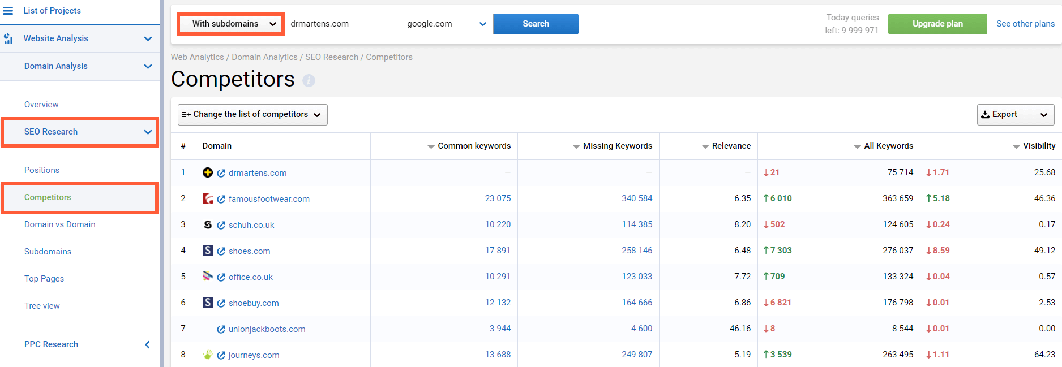Click the Website Analysis chart icon

click(8, 38)
